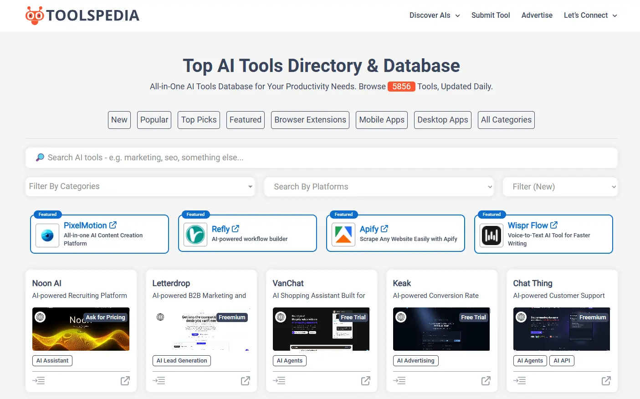Select the Top Picks tab
This screenshot has height=399, width=640.
(199, 120)
